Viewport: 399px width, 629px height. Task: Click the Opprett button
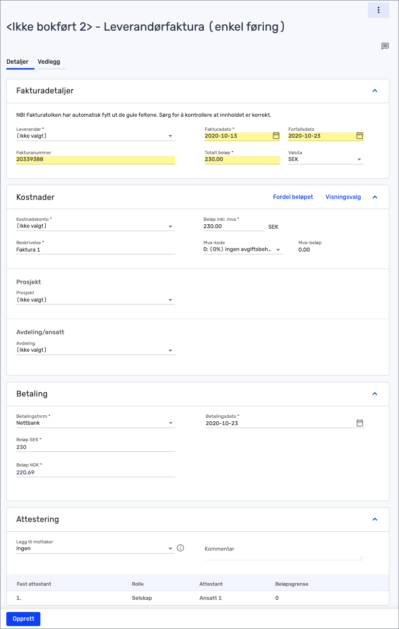click(x=23, y=619)
